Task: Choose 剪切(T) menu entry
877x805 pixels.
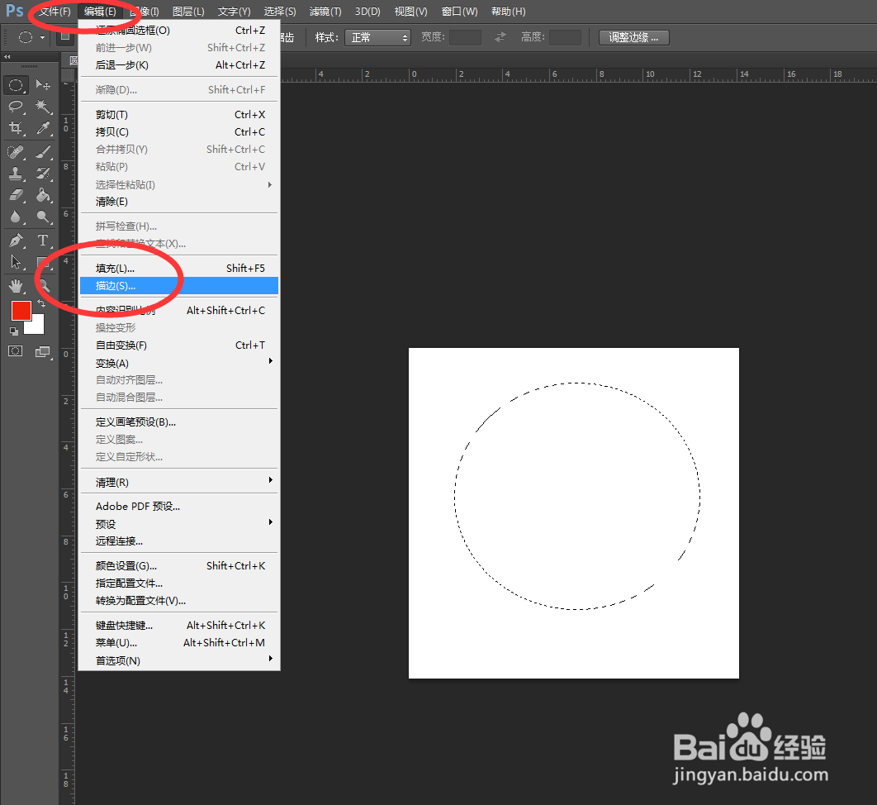Action: click(x=179, y=114)
